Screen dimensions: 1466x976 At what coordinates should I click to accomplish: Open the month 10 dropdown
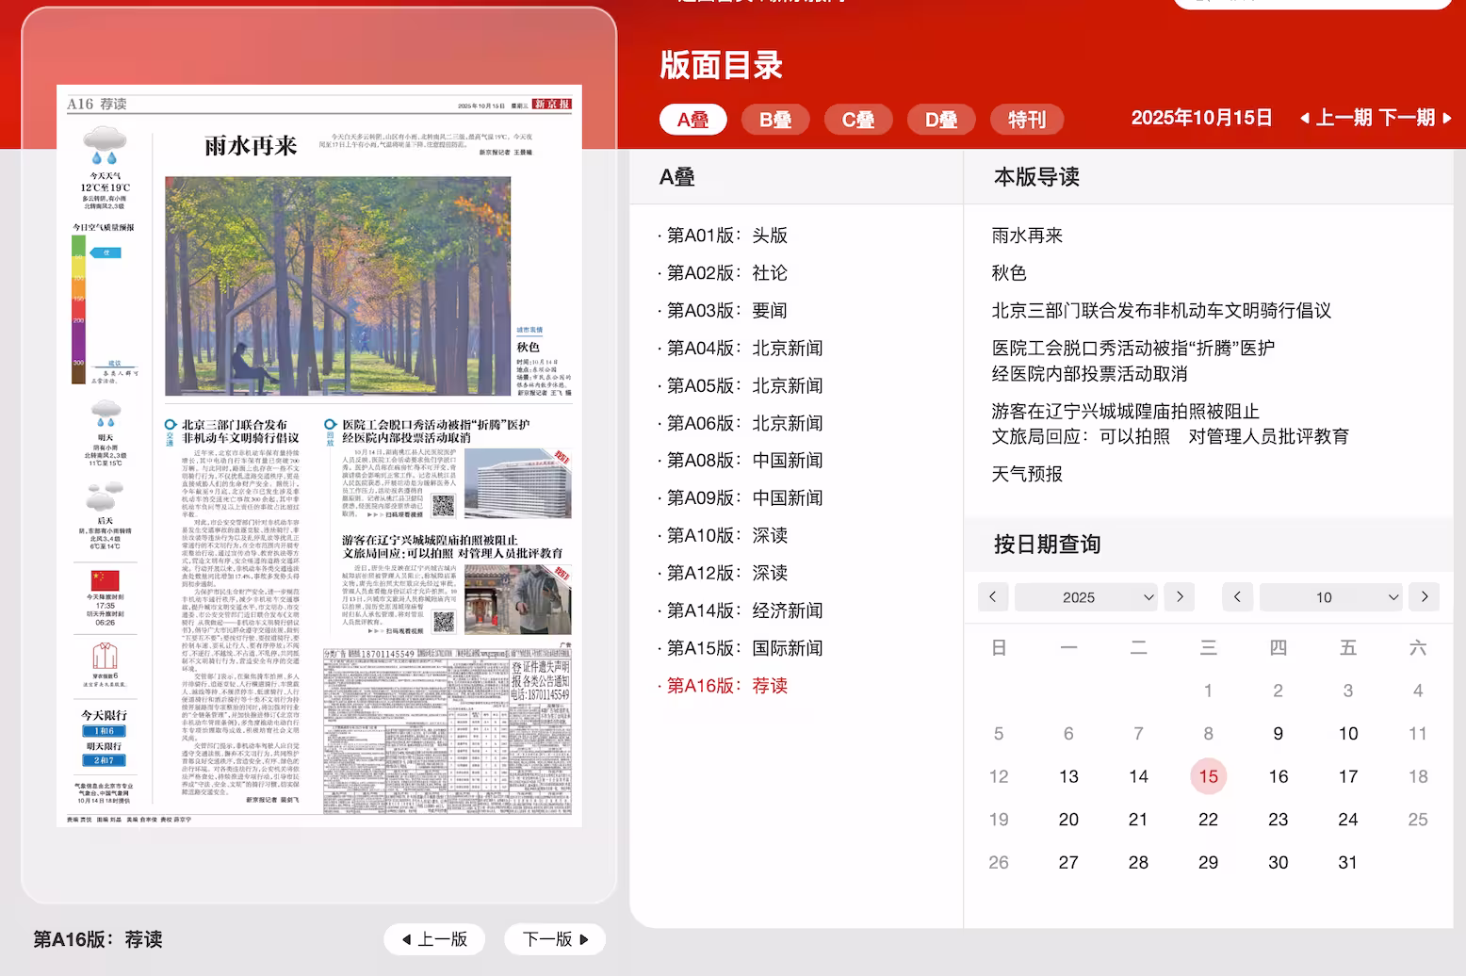[x=1330, y=597]
